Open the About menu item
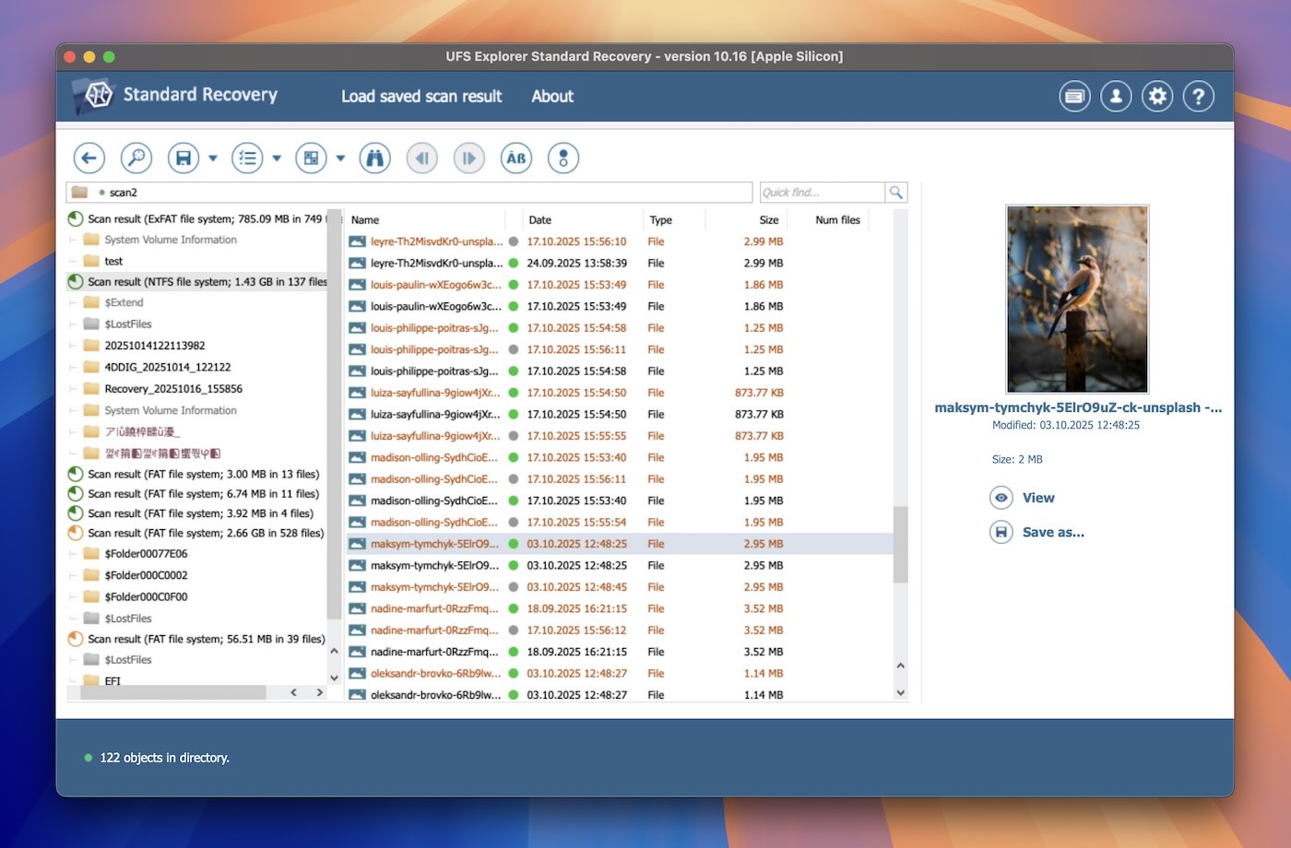The height and width of the screenshot is (848, 1291). click(x=552, y=96)
